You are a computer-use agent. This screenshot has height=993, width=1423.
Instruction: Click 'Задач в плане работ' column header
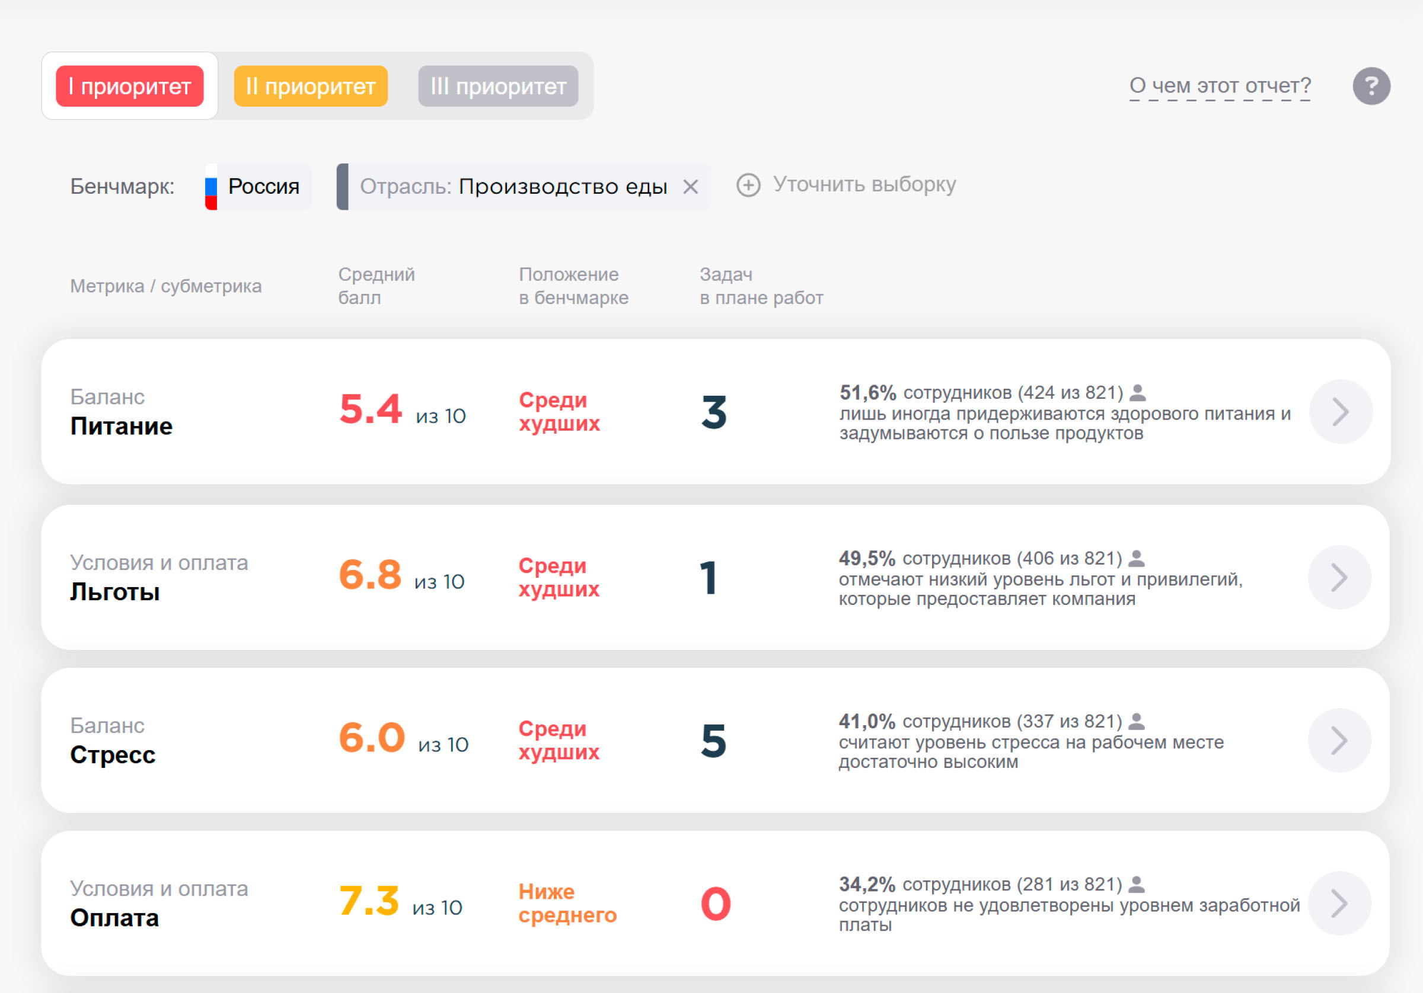(762, 286)
